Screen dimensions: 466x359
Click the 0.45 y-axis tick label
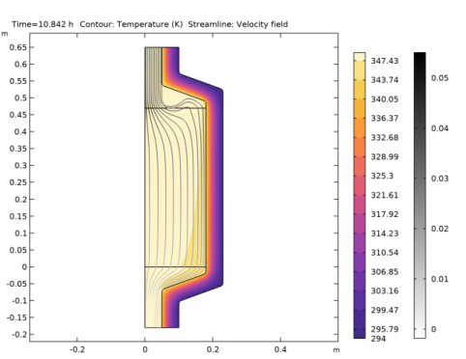pyautogui.click(x=18, y=115)
